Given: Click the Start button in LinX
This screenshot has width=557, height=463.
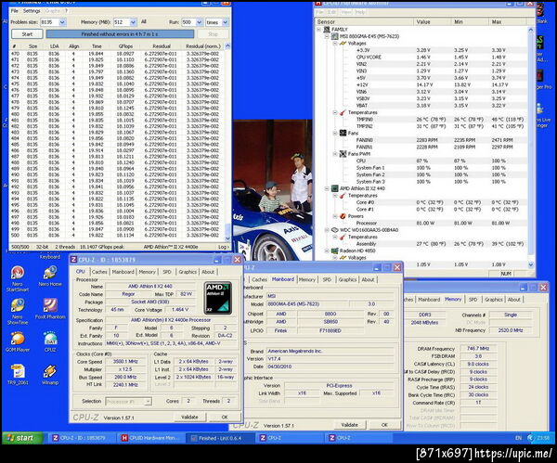Looking at the screenshot, I should tap(27, 34).
